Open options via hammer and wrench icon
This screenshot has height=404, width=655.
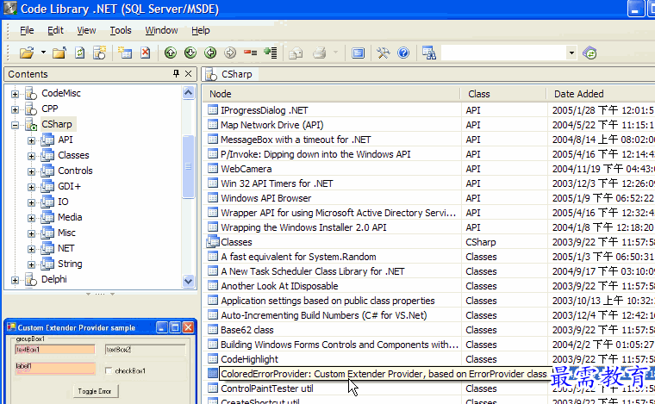[383, 53]
